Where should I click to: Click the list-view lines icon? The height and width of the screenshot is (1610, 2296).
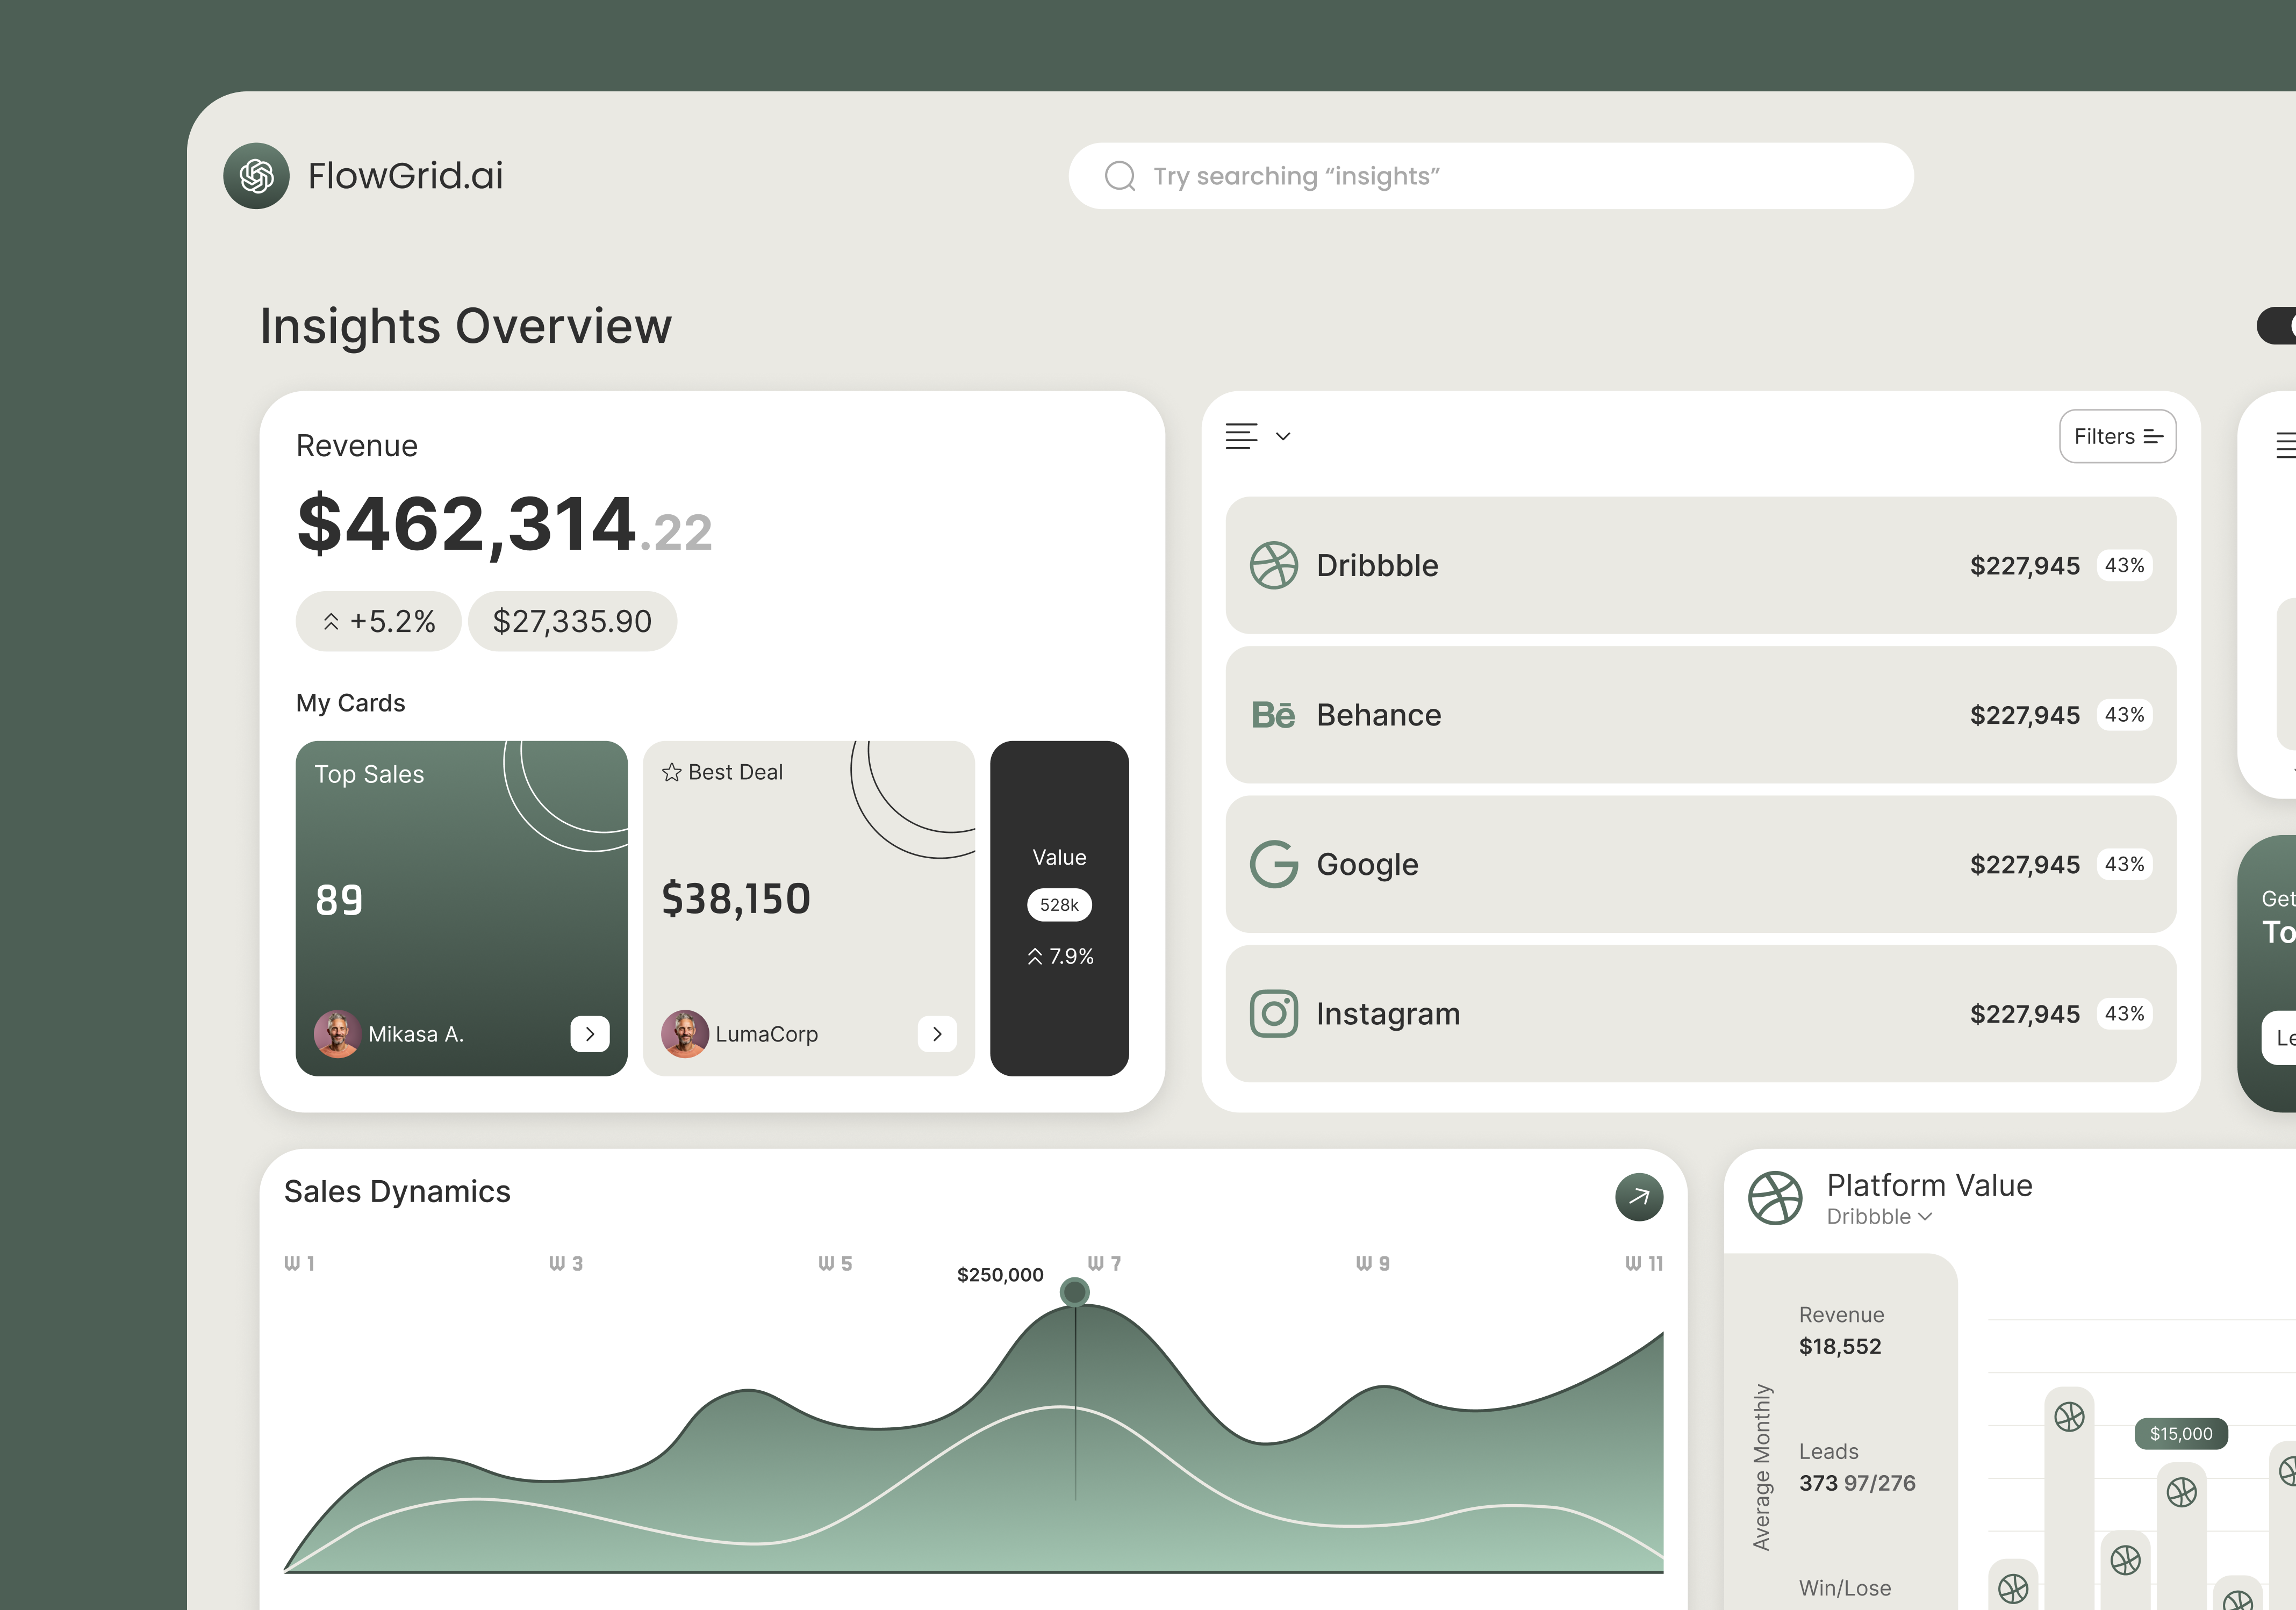pos(1241,436)
